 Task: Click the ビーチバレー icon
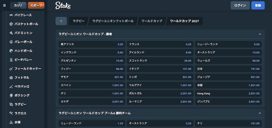coord(11,60)
